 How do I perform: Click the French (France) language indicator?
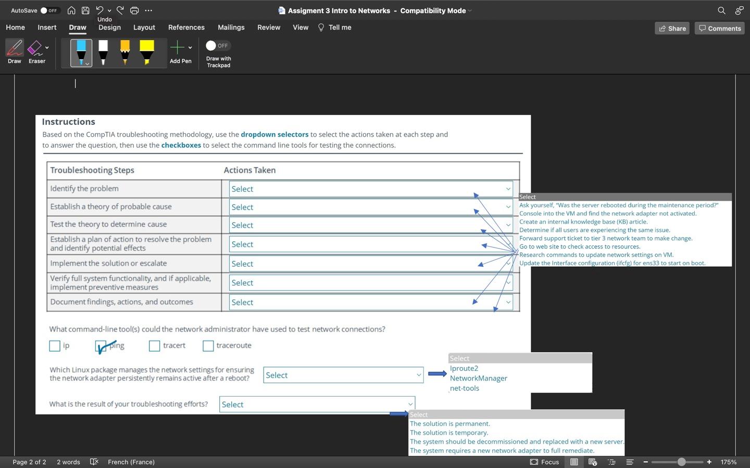click(x=131, y=462)
